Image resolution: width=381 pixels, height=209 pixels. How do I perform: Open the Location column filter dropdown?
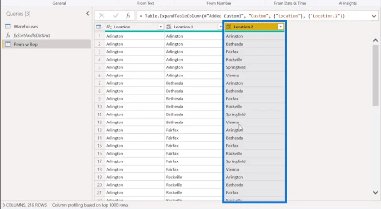coord(160,27)
